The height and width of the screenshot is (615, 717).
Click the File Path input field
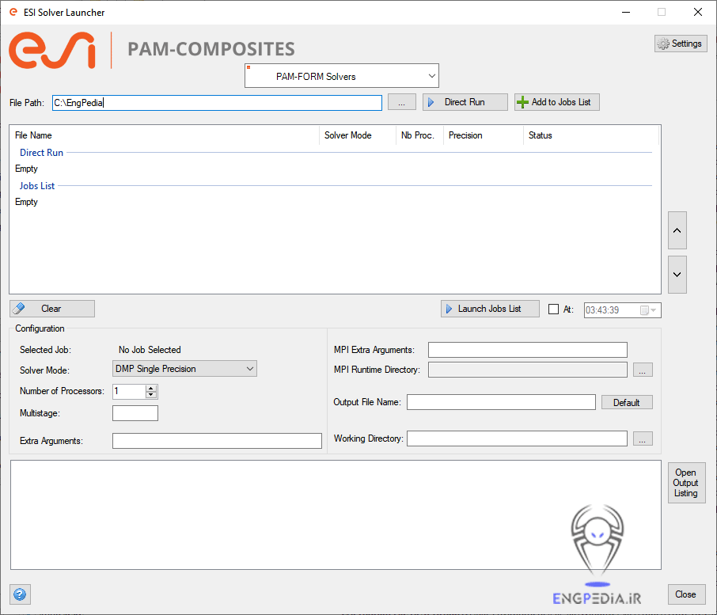(x=217, y=103)
